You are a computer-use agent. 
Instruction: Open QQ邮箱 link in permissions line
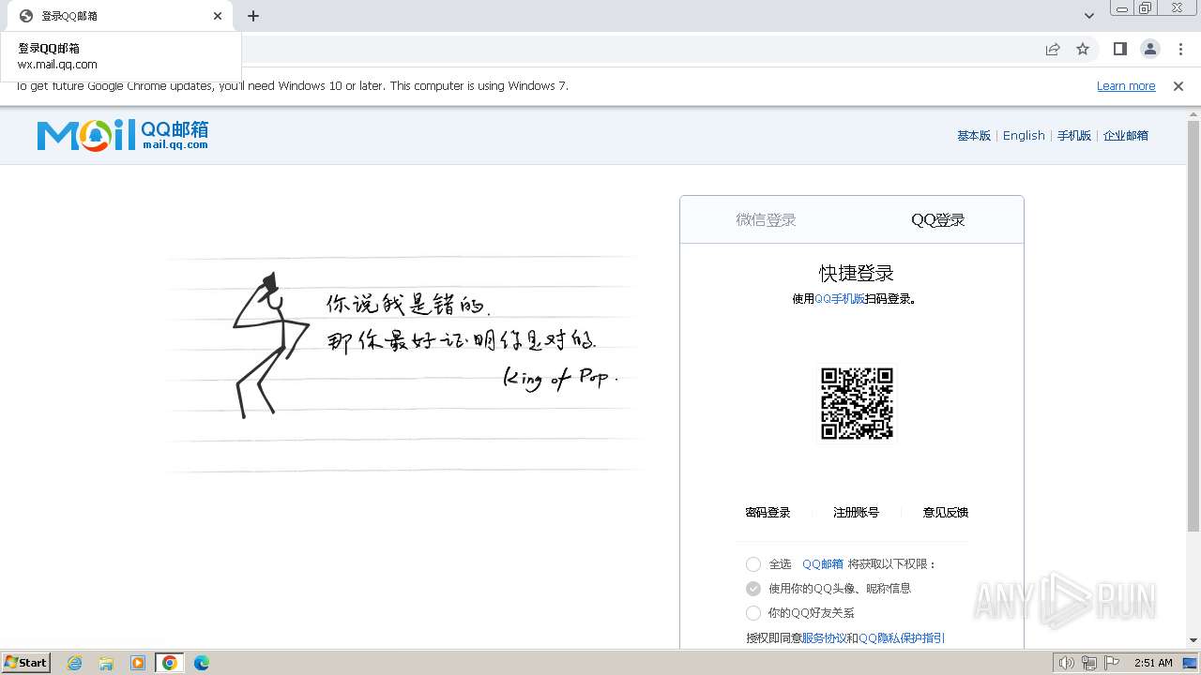tap(823, 564)
